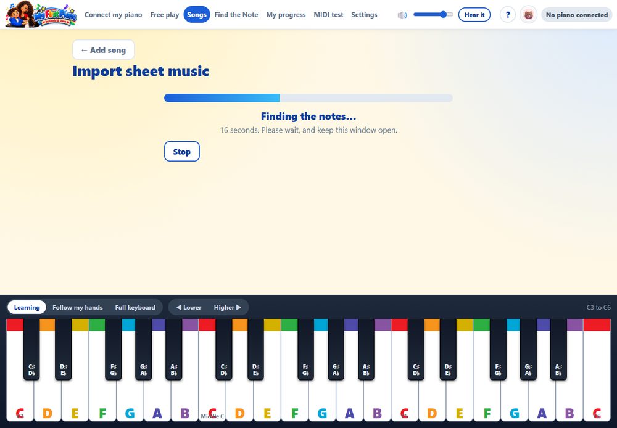Adjust the volume slider

click(x=433, y=15)
